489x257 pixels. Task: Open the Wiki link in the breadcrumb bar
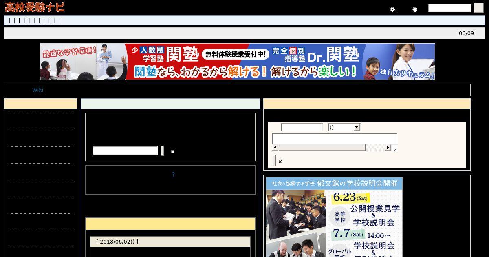tap(37, 90)
